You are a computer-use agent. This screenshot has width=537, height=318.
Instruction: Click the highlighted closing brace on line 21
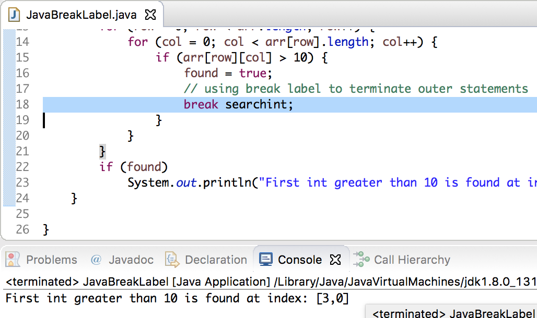(x=102, y=151)
